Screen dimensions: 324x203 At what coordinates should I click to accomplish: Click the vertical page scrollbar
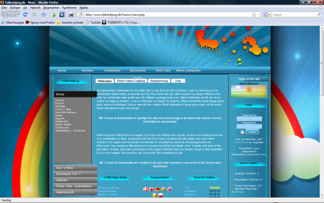pos(322,112)
